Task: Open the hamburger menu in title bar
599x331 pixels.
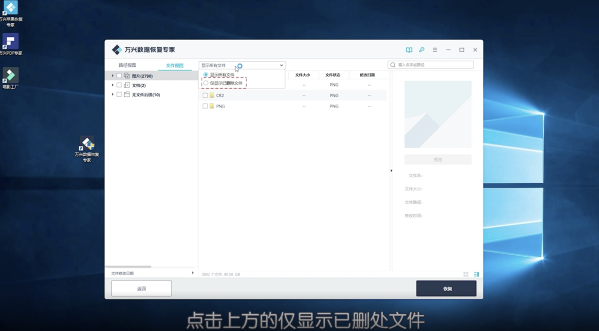Action: coord(435,50)
